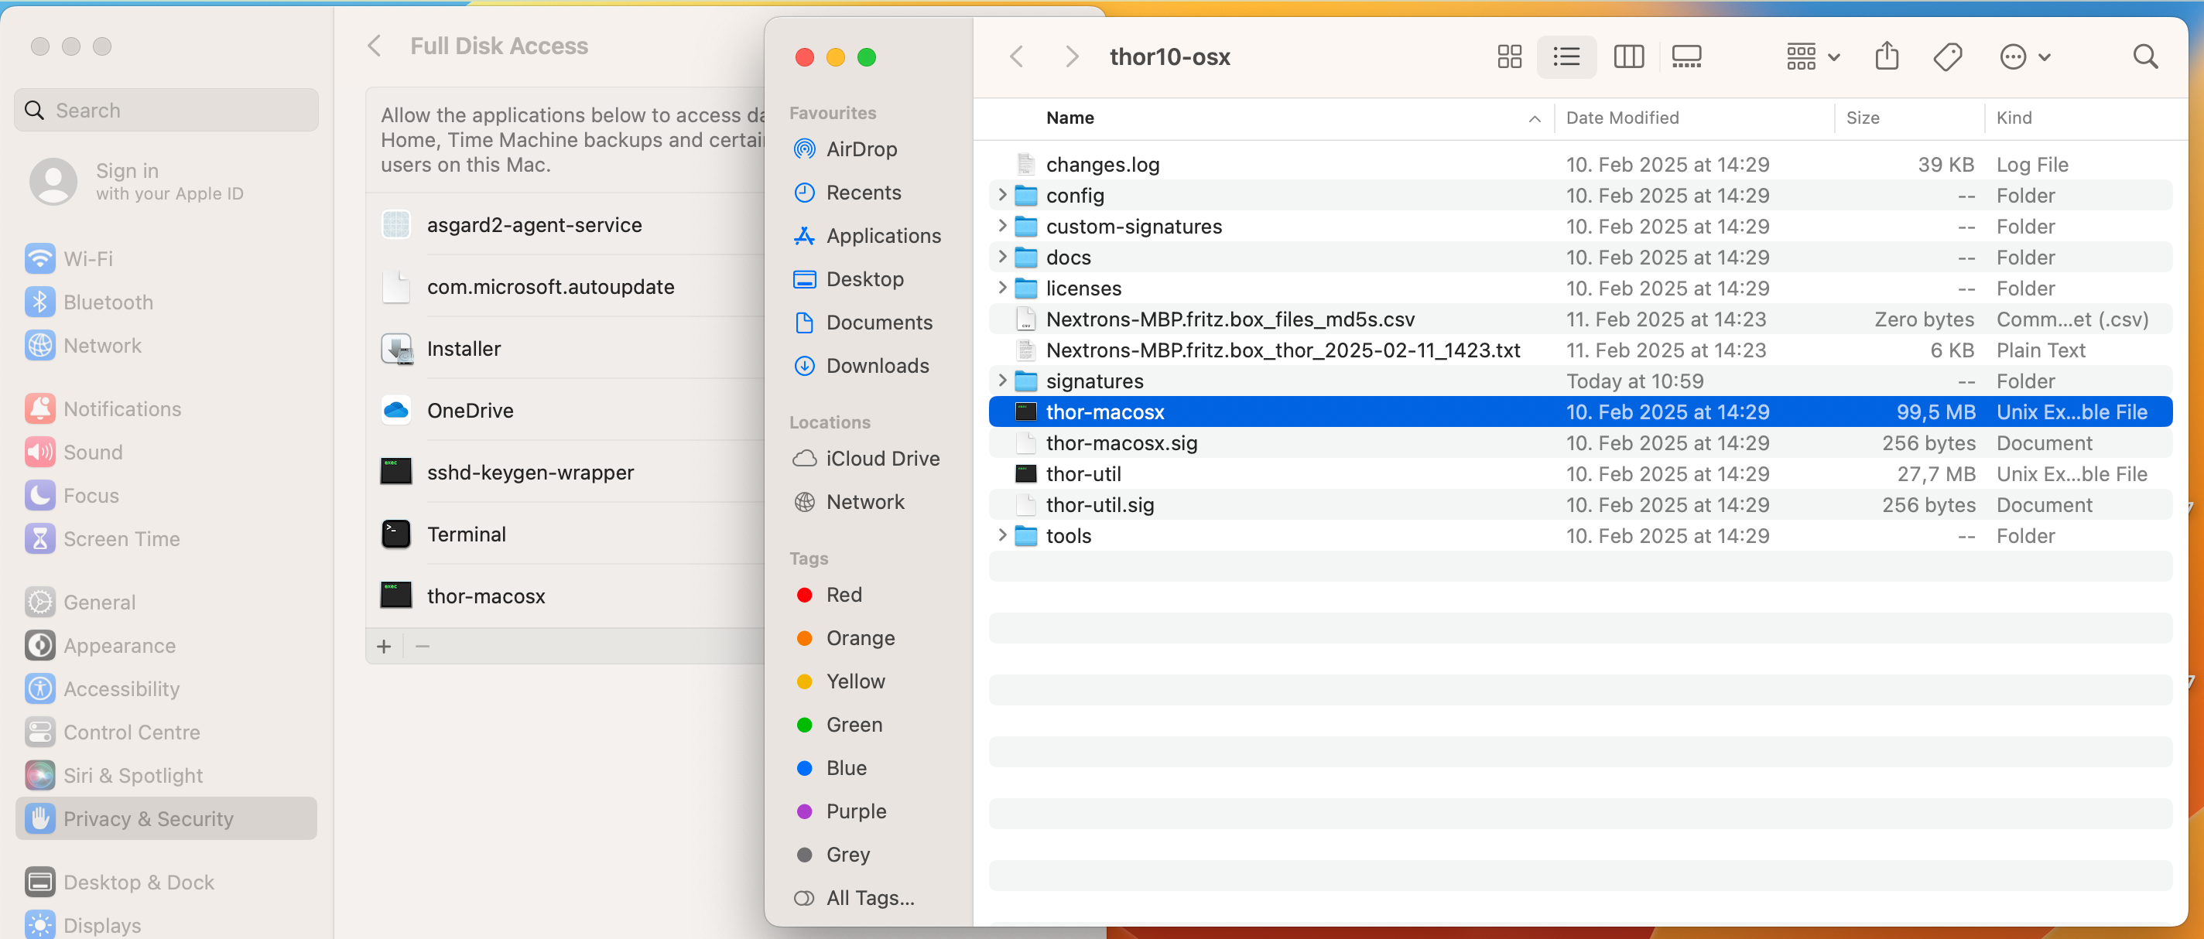The height and width of the screenshot is (939, 2204).
Task: Open the action ellipsis menu
Action: (2024, 57)
